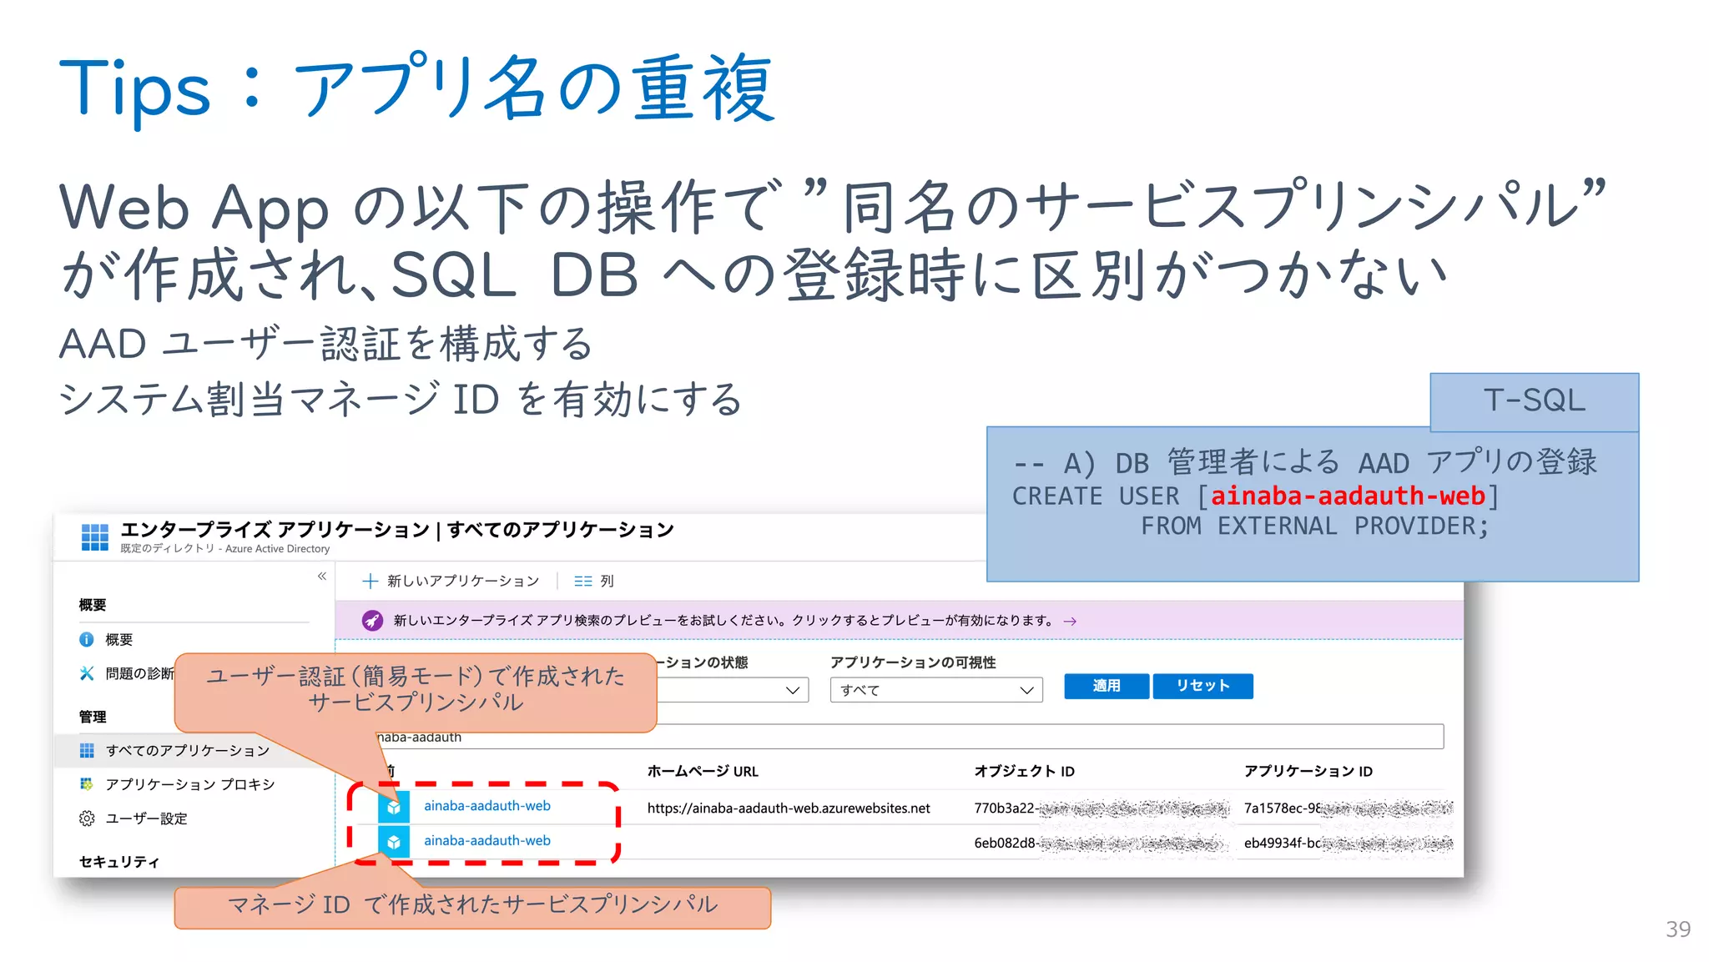Screen dimensions: 1709x962
Task: Click the オブジェクト ID column header
Action: (1024, 772)
